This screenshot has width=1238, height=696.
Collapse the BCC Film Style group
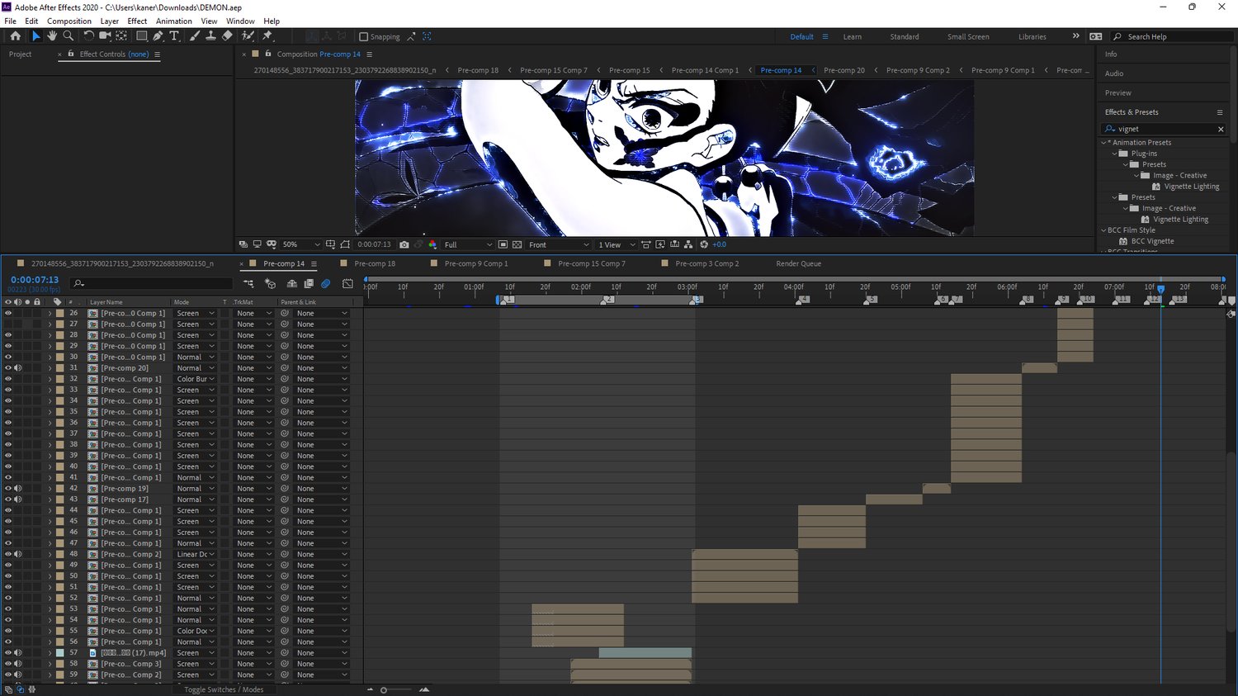1104,230
